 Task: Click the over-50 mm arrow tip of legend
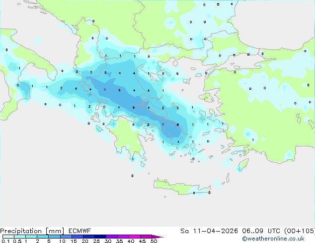[157, 237]
